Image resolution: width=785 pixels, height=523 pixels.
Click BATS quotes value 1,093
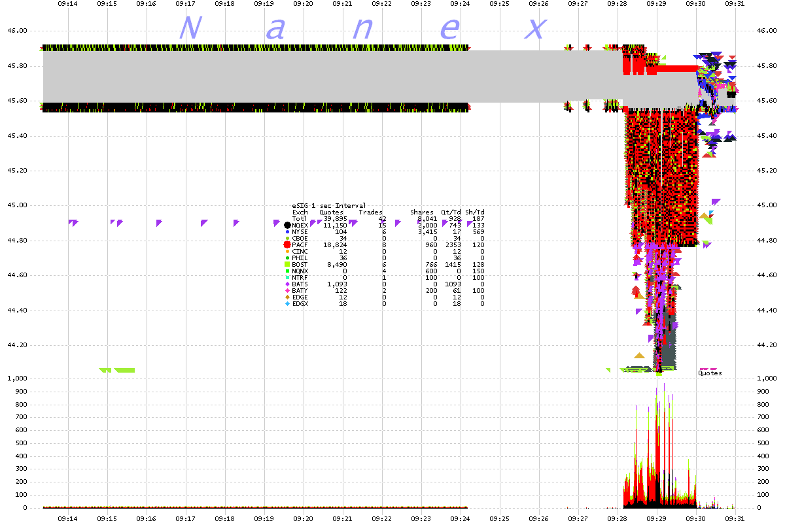(x=337, y=284)
